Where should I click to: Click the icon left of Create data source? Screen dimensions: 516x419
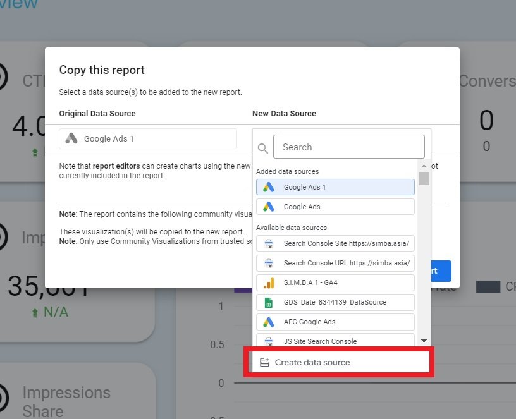point(264,362)
